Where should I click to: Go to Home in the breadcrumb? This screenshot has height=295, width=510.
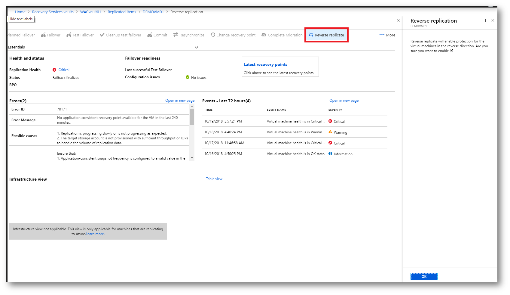[x=20, y=12]
